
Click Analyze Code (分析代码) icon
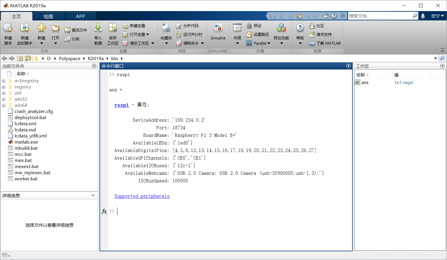point(179,26)
